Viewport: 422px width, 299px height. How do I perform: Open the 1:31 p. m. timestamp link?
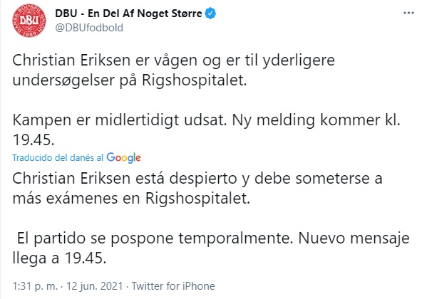point(35,285)
